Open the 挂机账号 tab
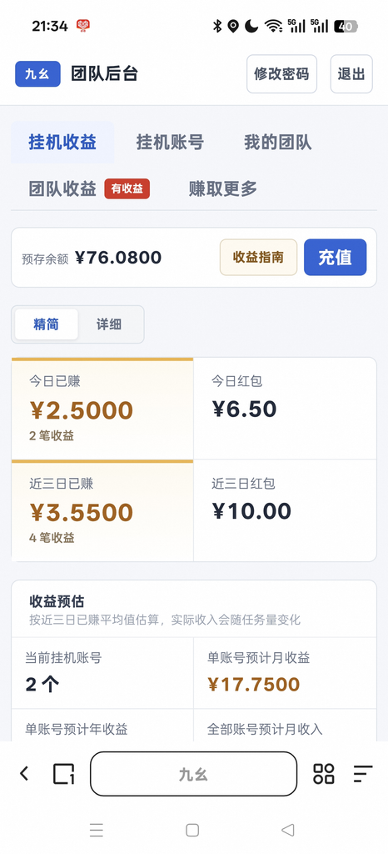Screen dimensions: 388x854 click(170, 143)
